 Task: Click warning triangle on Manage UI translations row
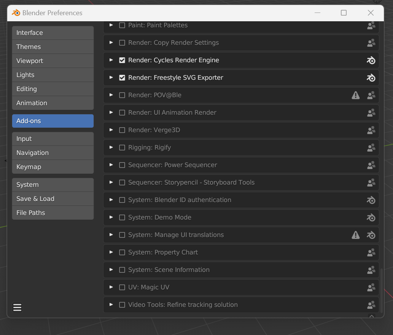(356, 235)
